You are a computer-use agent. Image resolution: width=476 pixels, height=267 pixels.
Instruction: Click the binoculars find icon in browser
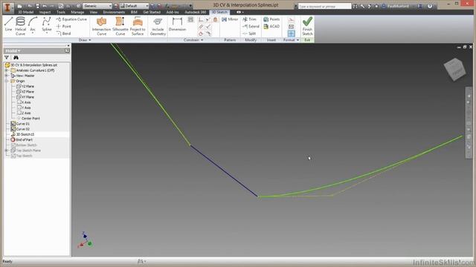tap(16, 58)
